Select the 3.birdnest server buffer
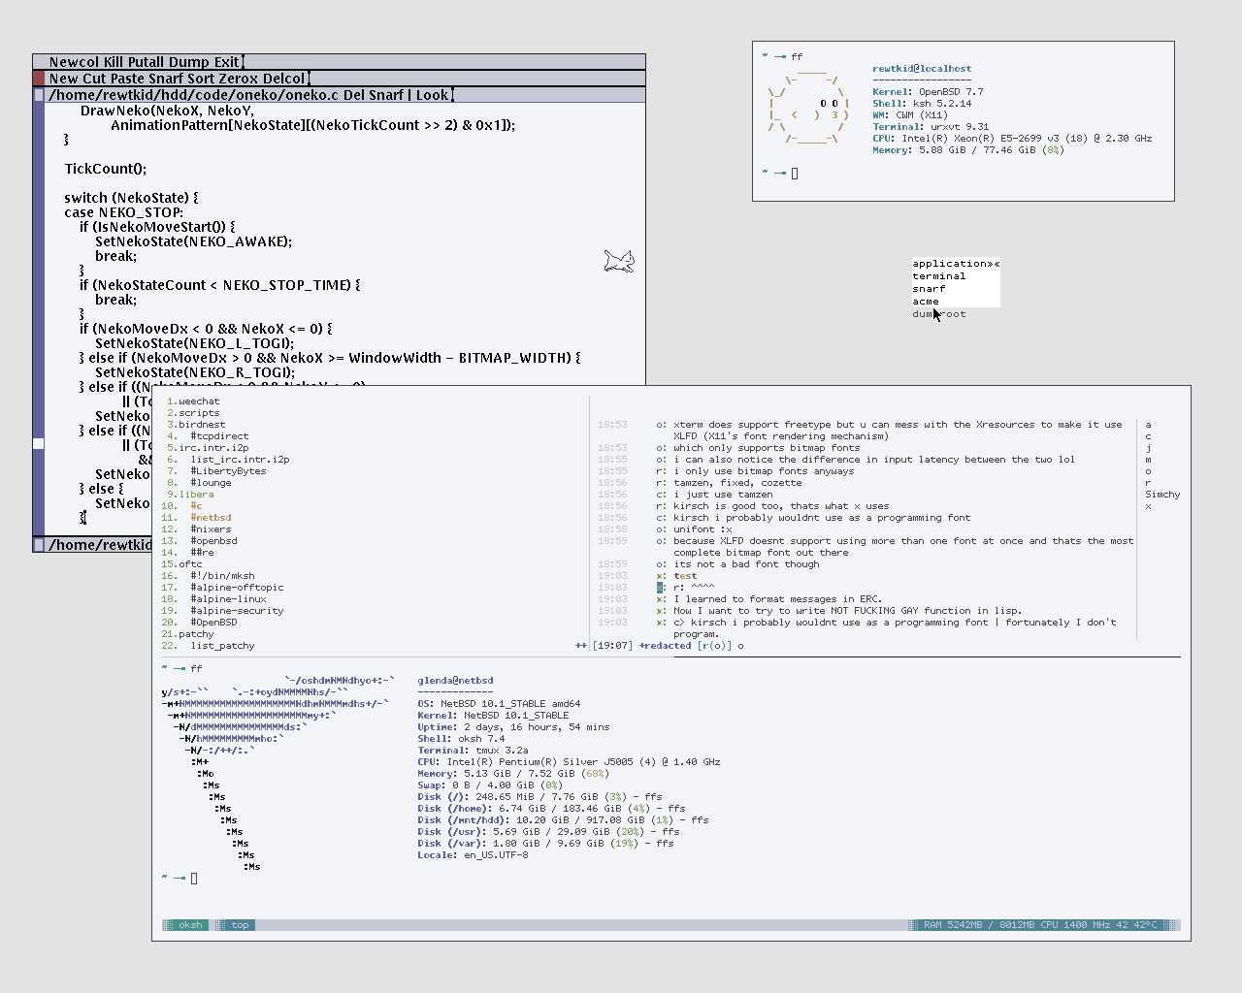This screenshot has height=993, width=1242. (196, 425)
